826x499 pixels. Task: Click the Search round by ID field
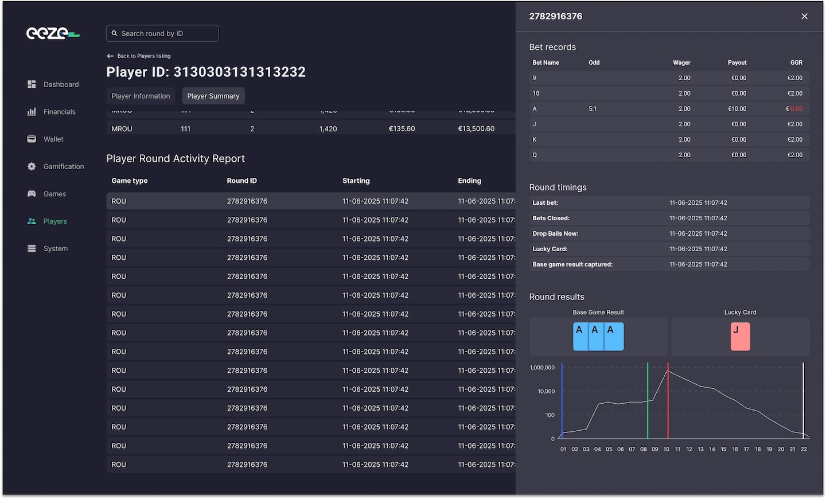click(x=162, y=33)
